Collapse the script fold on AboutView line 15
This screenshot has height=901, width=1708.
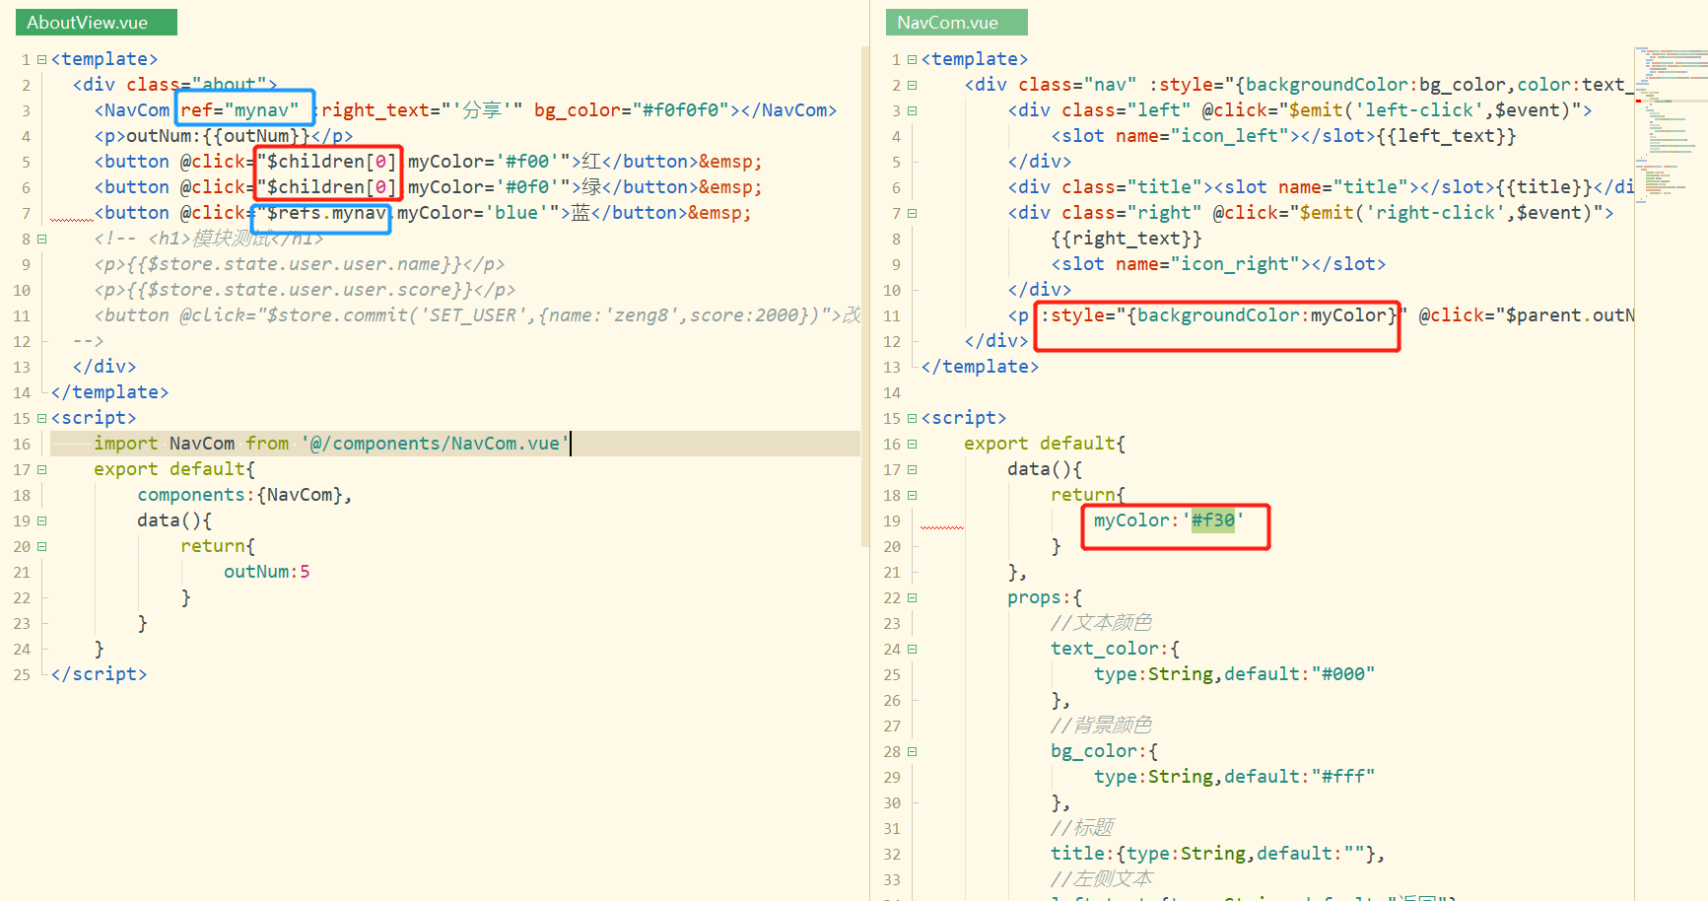[x=41, y=418]
